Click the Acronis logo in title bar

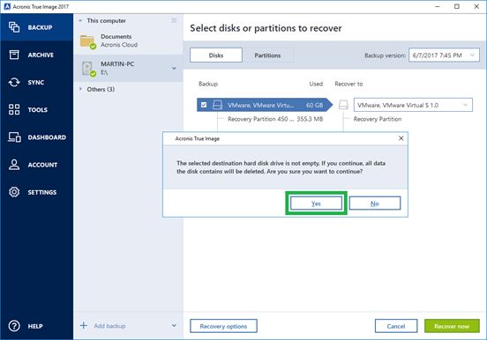coord(7,6)
